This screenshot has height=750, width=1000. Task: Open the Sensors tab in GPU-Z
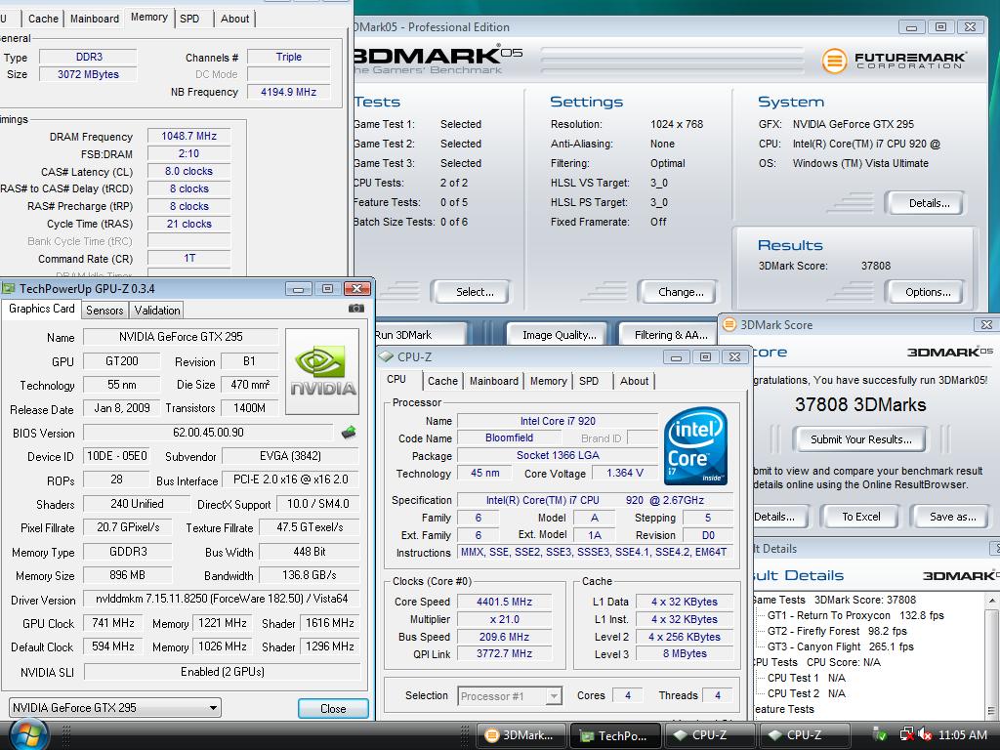pos(104,311)
